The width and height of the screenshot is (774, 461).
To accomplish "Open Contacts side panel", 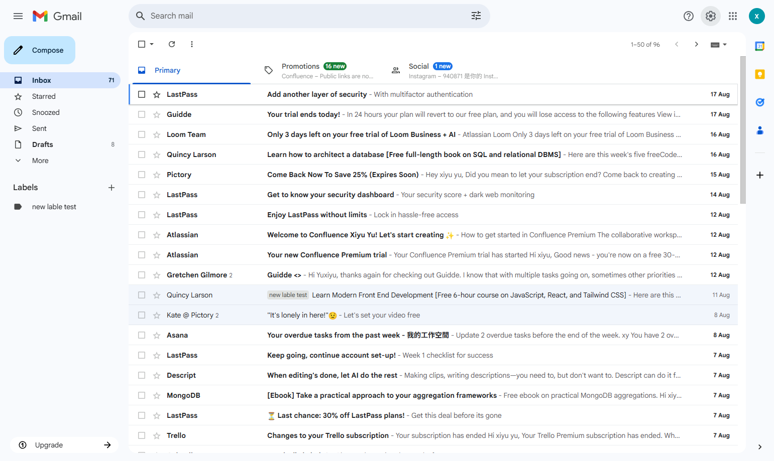I will pos(760,130).
